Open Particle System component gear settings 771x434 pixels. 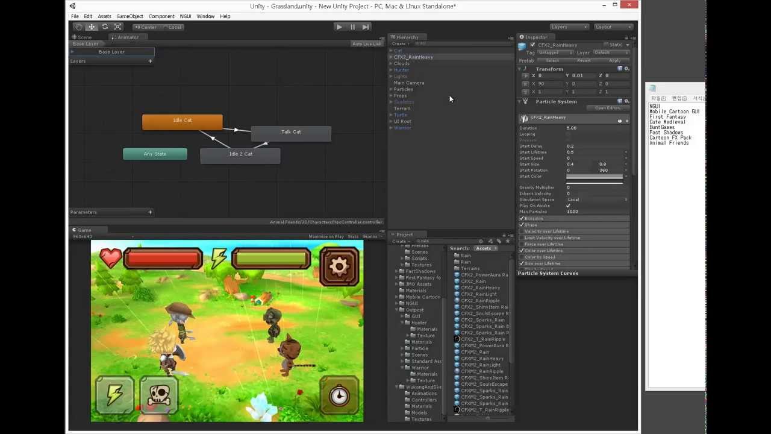click(626, 101)
